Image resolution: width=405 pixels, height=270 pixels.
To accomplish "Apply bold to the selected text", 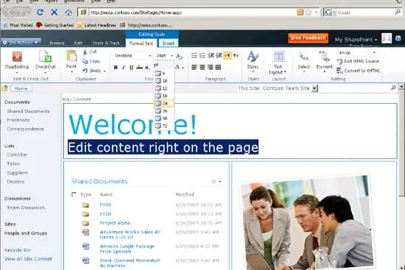I will pyautogui.click(x=116, y=68).
